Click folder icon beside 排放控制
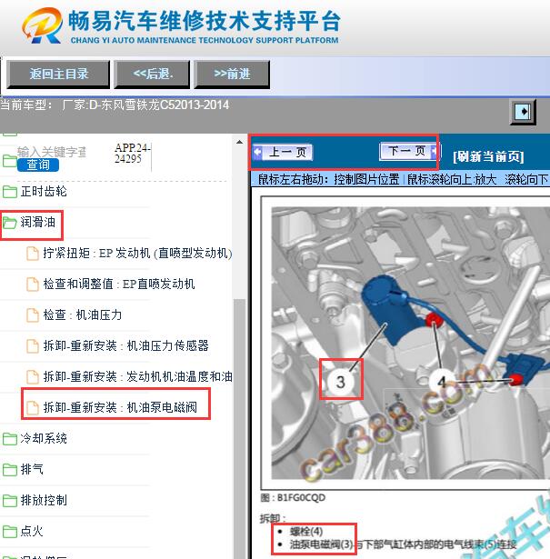550x559 pixels. (10, 501)
